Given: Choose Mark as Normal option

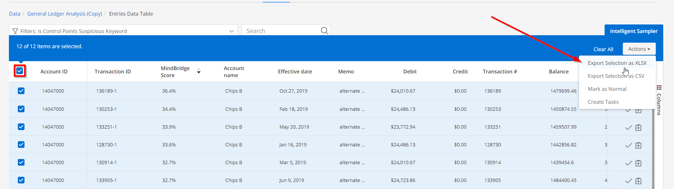Looking at the screenshot, I should (x=607, y=89).
